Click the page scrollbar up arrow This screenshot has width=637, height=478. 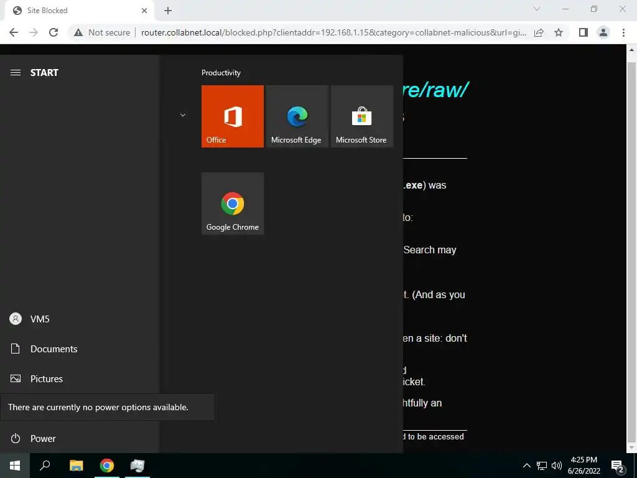pyautogui.click(x=632, y=50)
